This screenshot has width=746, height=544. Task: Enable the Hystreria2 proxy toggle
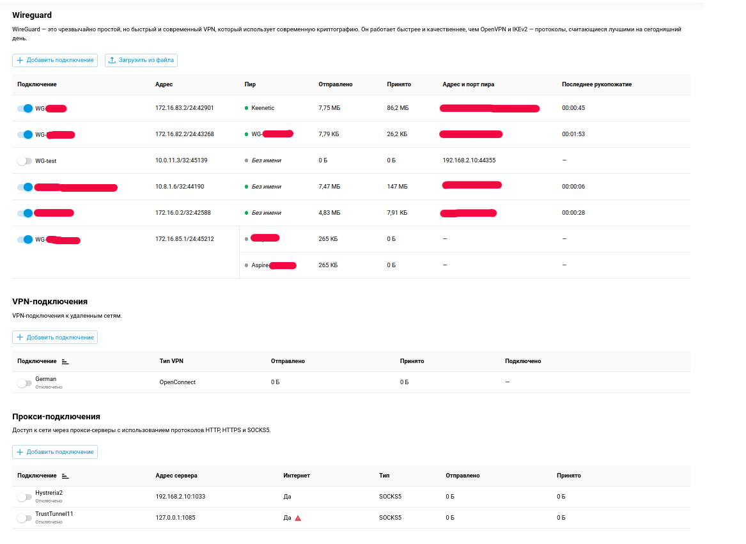24,497
